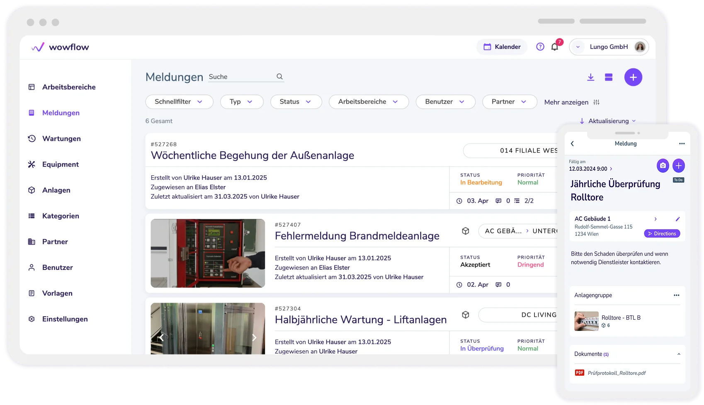Open Partner in sidebar

[48, 242]
